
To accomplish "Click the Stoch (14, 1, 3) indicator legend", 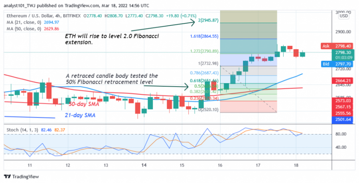I will point(36,130).
